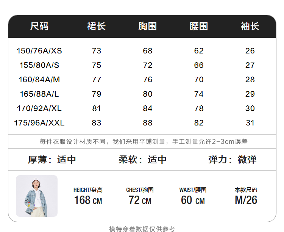The height and width of the screenshot is (232, 284).
Task: Click the WAIST/腰围 label beside model photo
Action: 193,190
